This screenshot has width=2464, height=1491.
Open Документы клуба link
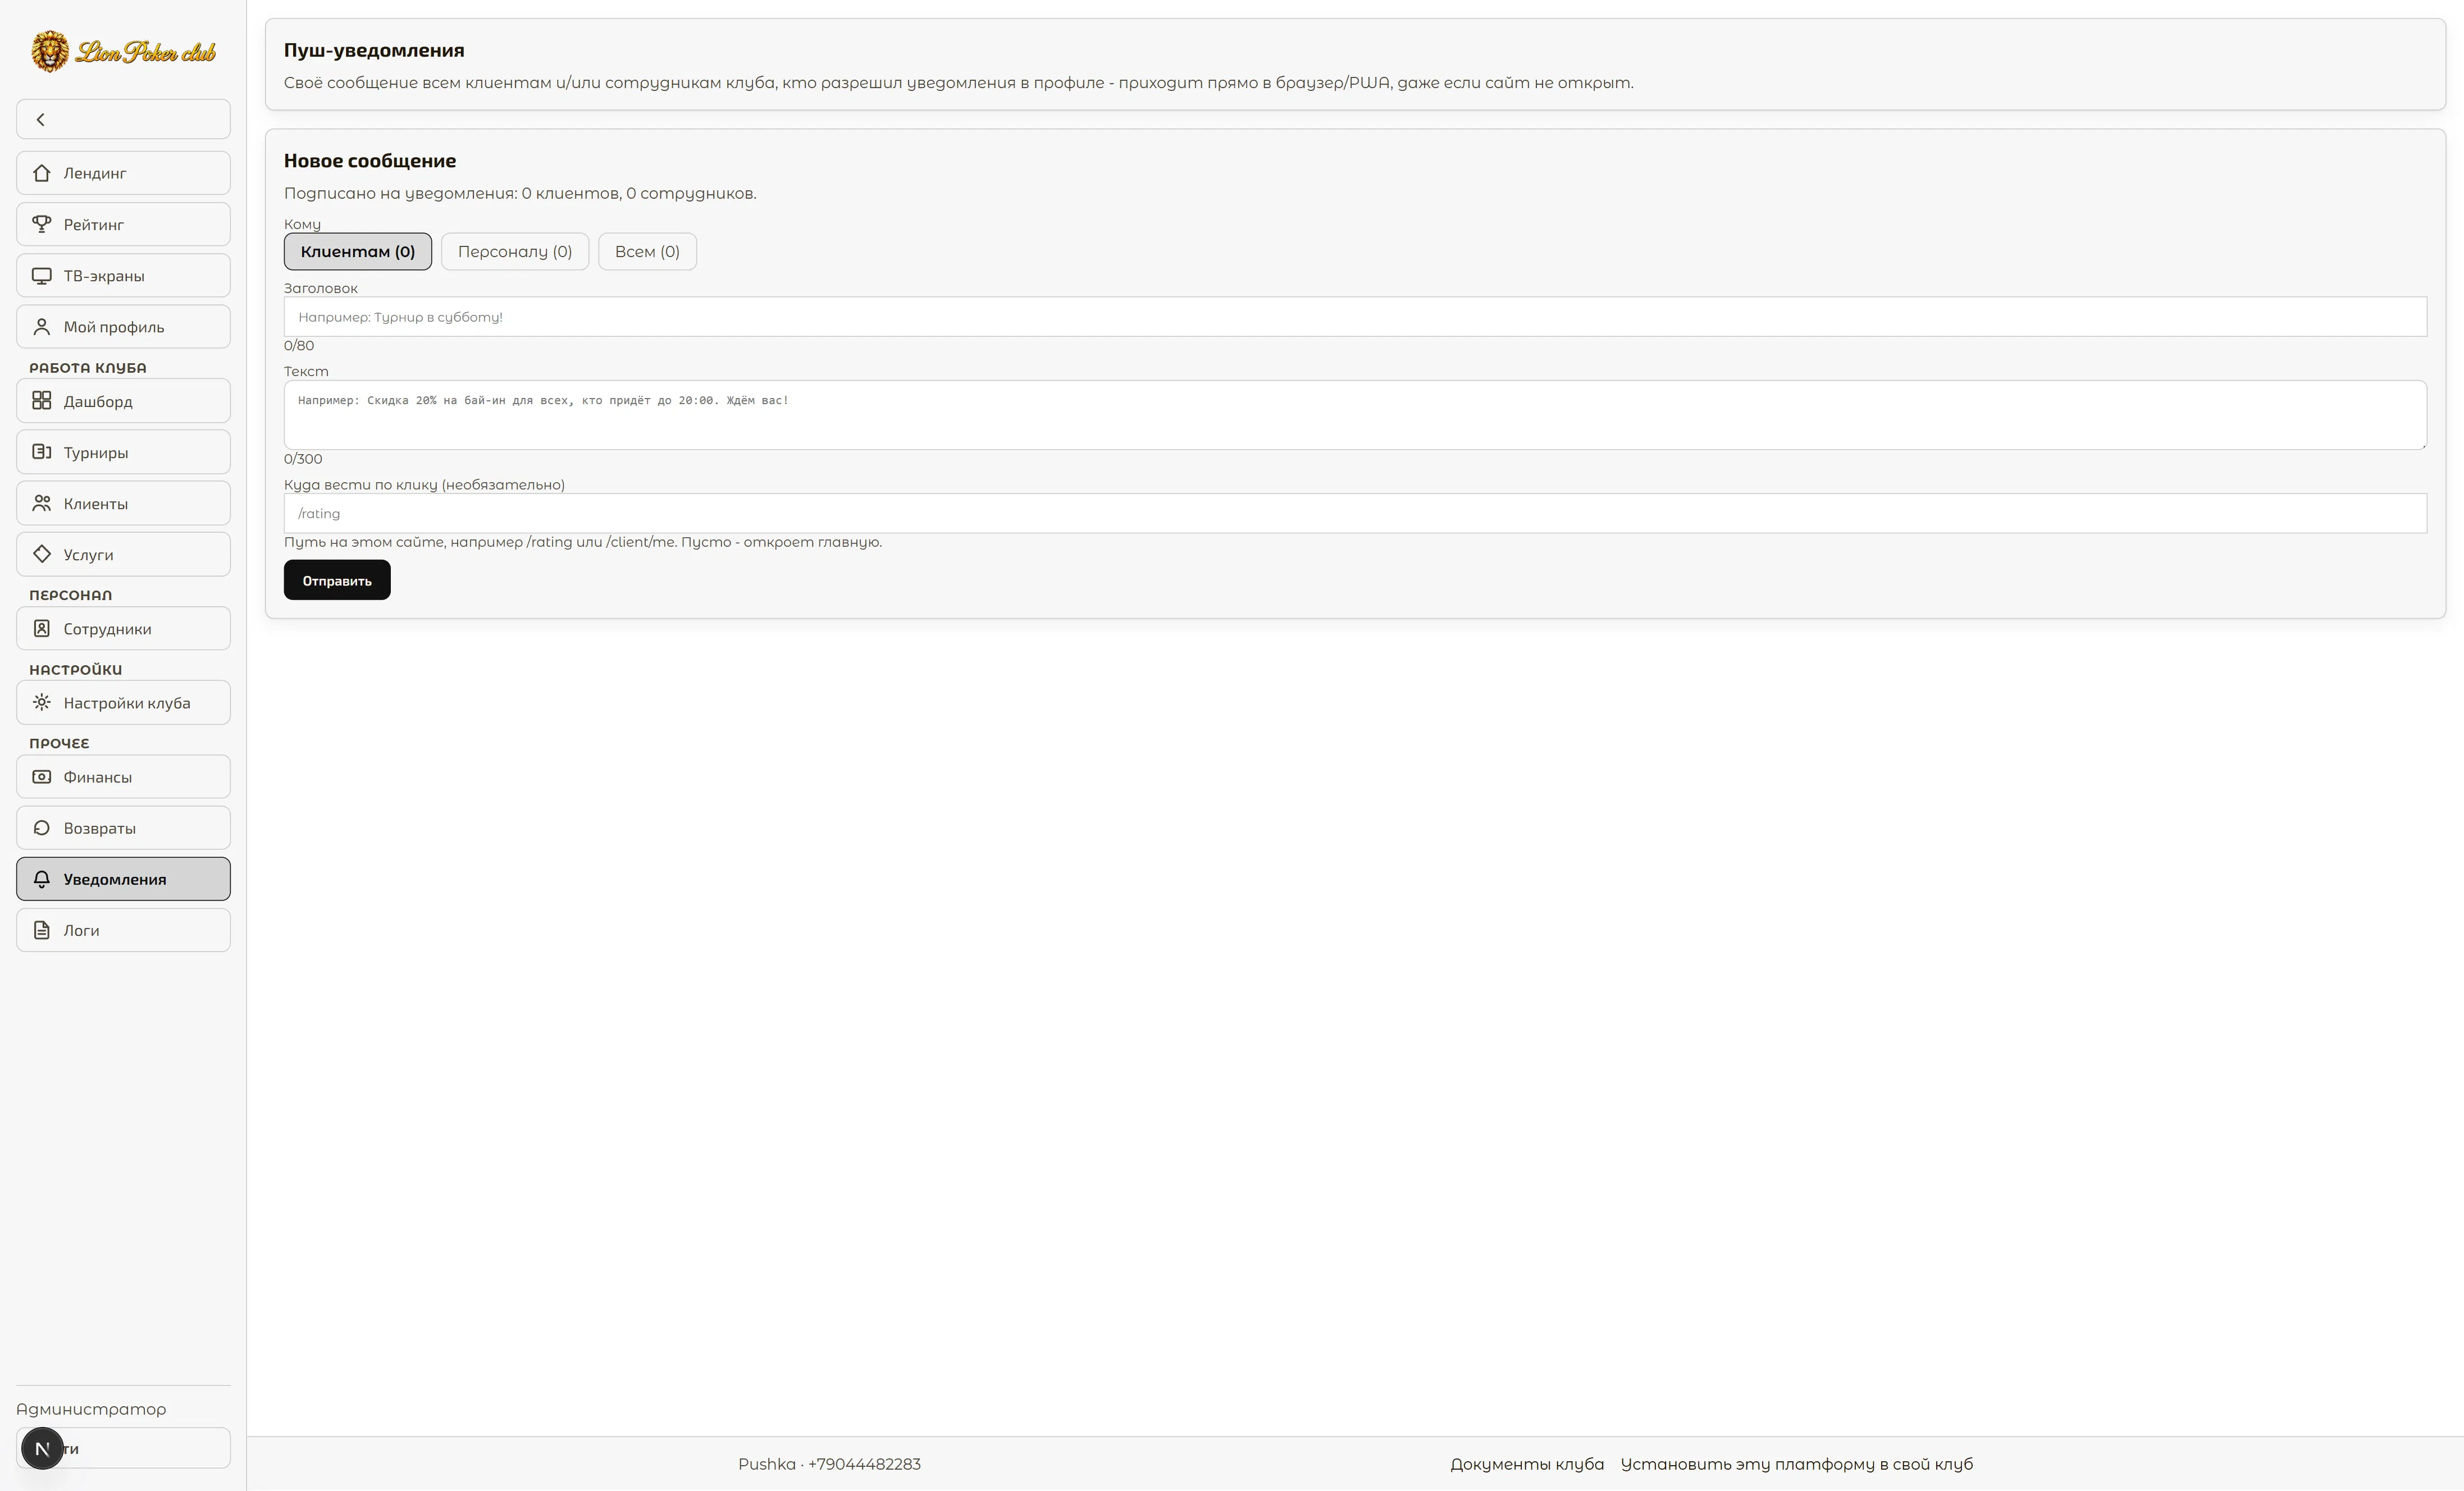(1527, 1464)
